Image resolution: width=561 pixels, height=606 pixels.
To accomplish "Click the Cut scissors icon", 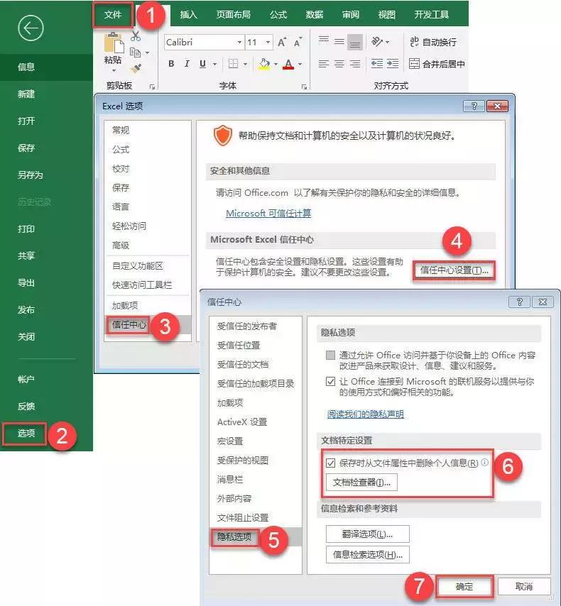I will 136,36.
